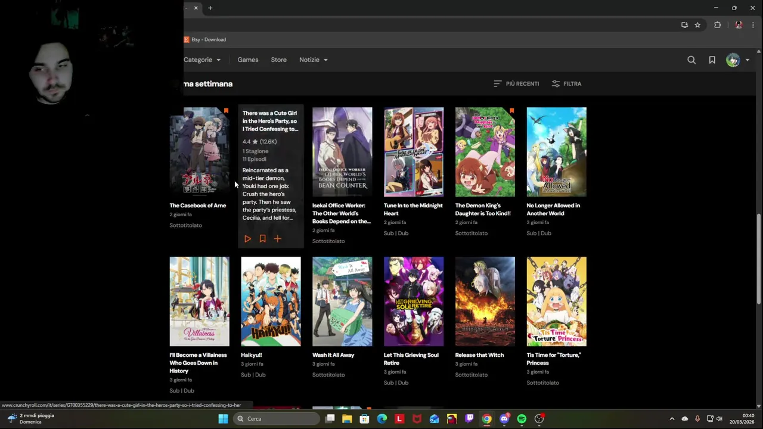Viewport: 763px width, 429px height.
Task: Open Tis Time for Torture Princess poster
Action: tap(557, 301)
